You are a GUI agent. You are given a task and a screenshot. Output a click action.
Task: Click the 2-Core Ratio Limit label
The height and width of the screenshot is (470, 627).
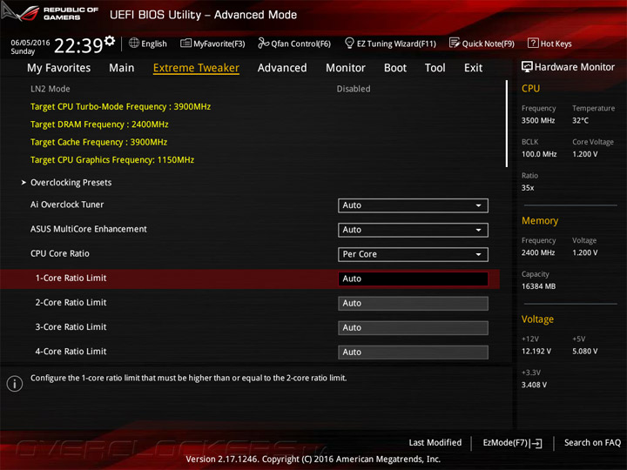pyautogui.click(x=71, y=303)
